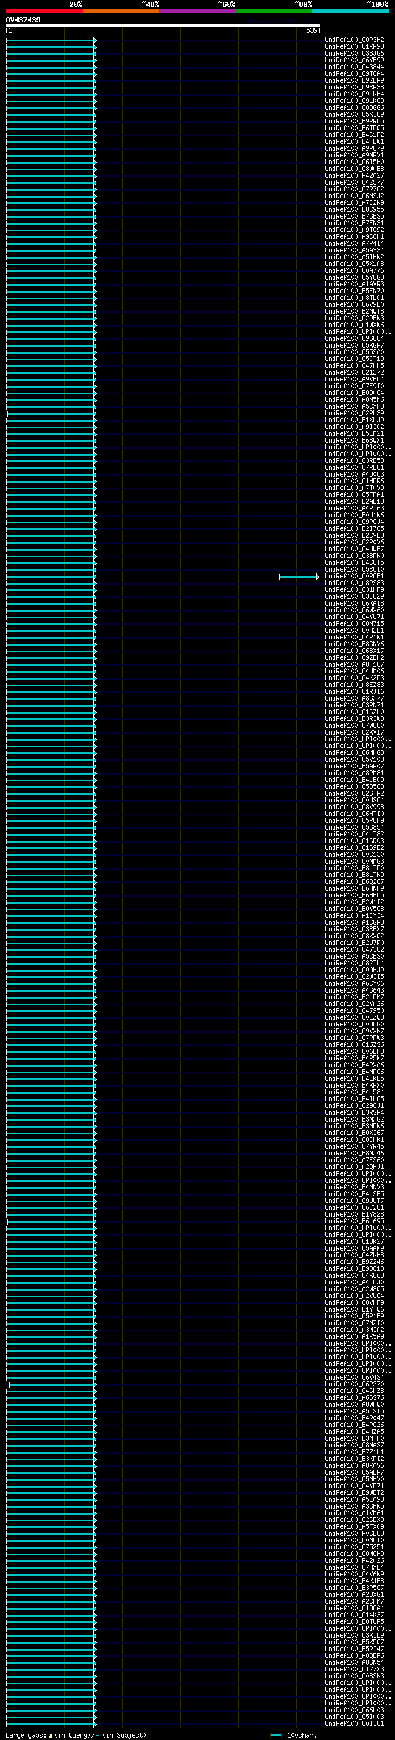Select the cyan alignment arrow of UniRef100_C0PQE1
This screenshot has height=1740, width=395.
pos(299,577)
